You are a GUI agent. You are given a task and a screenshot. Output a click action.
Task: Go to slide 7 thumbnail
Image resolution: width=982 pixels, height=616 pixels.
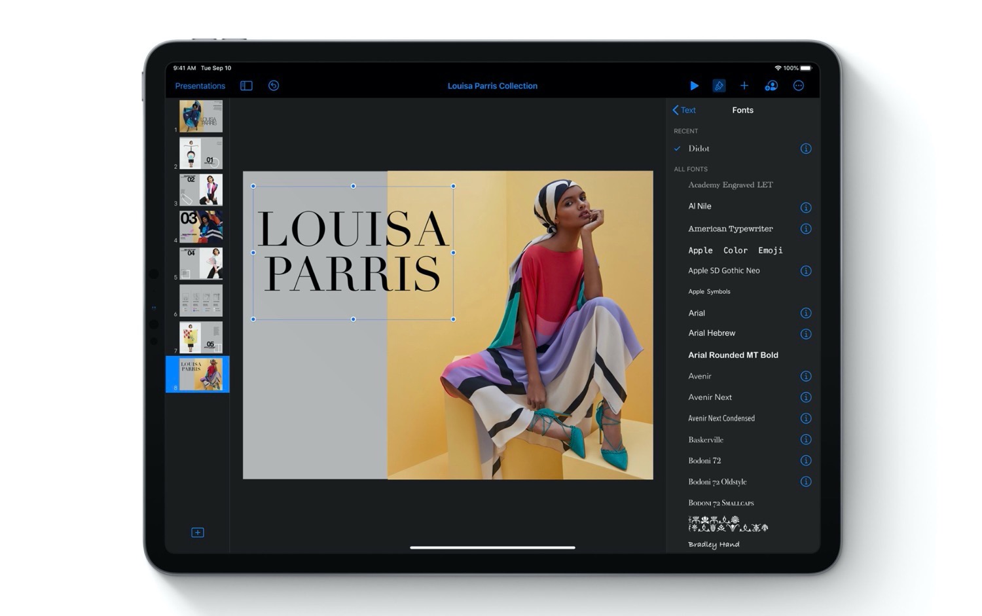[x=201, y=337]
